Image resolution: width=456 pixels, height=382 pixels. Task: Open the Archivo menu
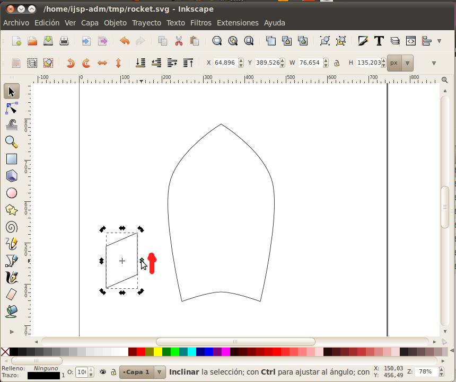point(16,23)
